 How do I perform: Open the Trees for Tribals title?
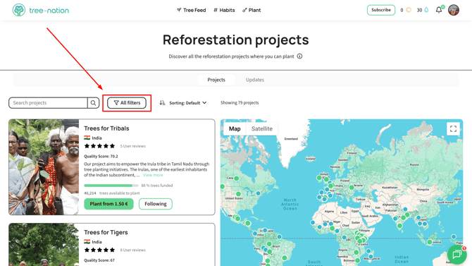pos(106,128)
